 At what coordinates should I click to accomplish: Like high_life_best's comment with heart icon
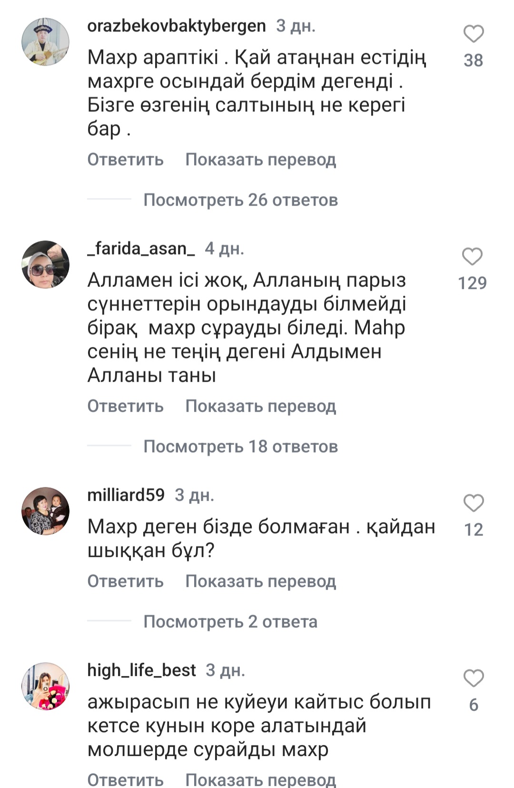(474, 679)
